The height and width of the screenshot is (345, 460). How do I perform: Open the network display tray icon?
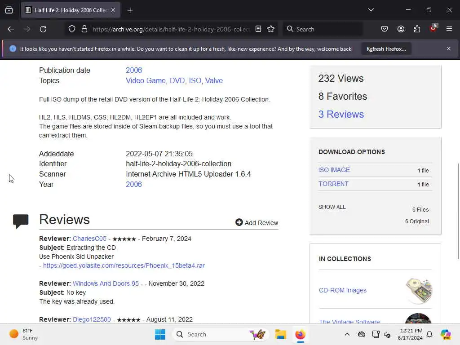tap(376, 334)
